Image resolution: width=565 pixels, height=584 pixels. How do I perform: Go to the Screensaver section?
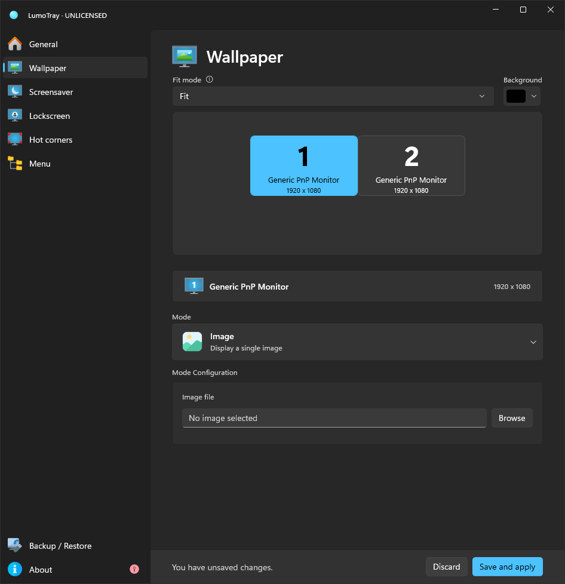(75, 91)
